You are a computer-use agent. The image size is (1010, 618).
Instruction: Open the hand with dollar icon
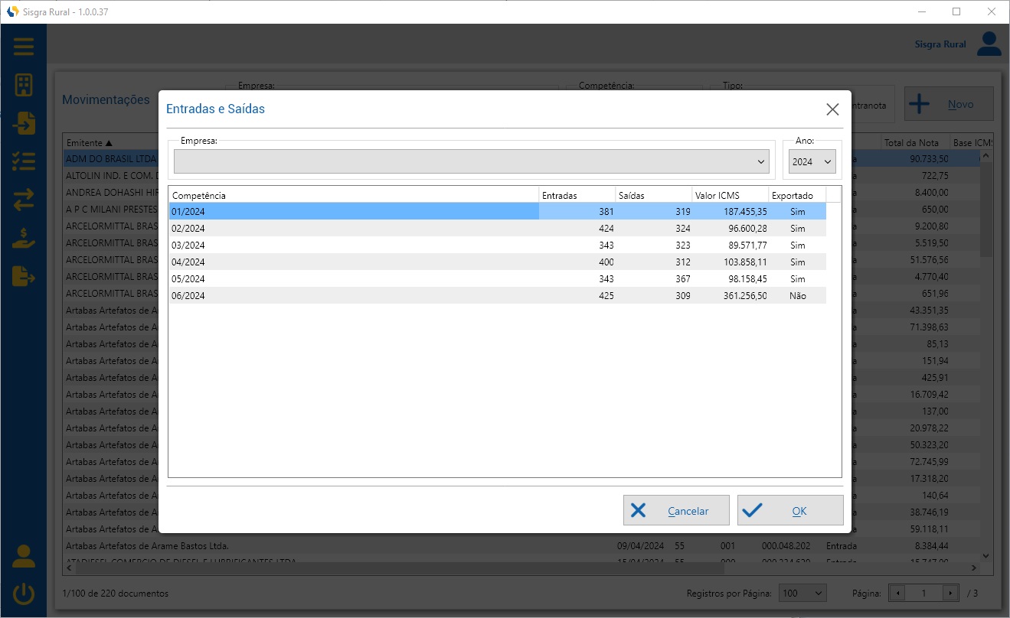point(24,238)
